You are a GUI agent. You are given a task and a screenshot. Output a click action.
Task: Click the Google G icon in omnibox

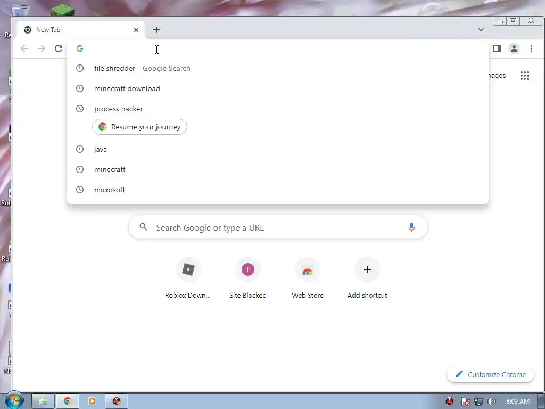point(80,48)
